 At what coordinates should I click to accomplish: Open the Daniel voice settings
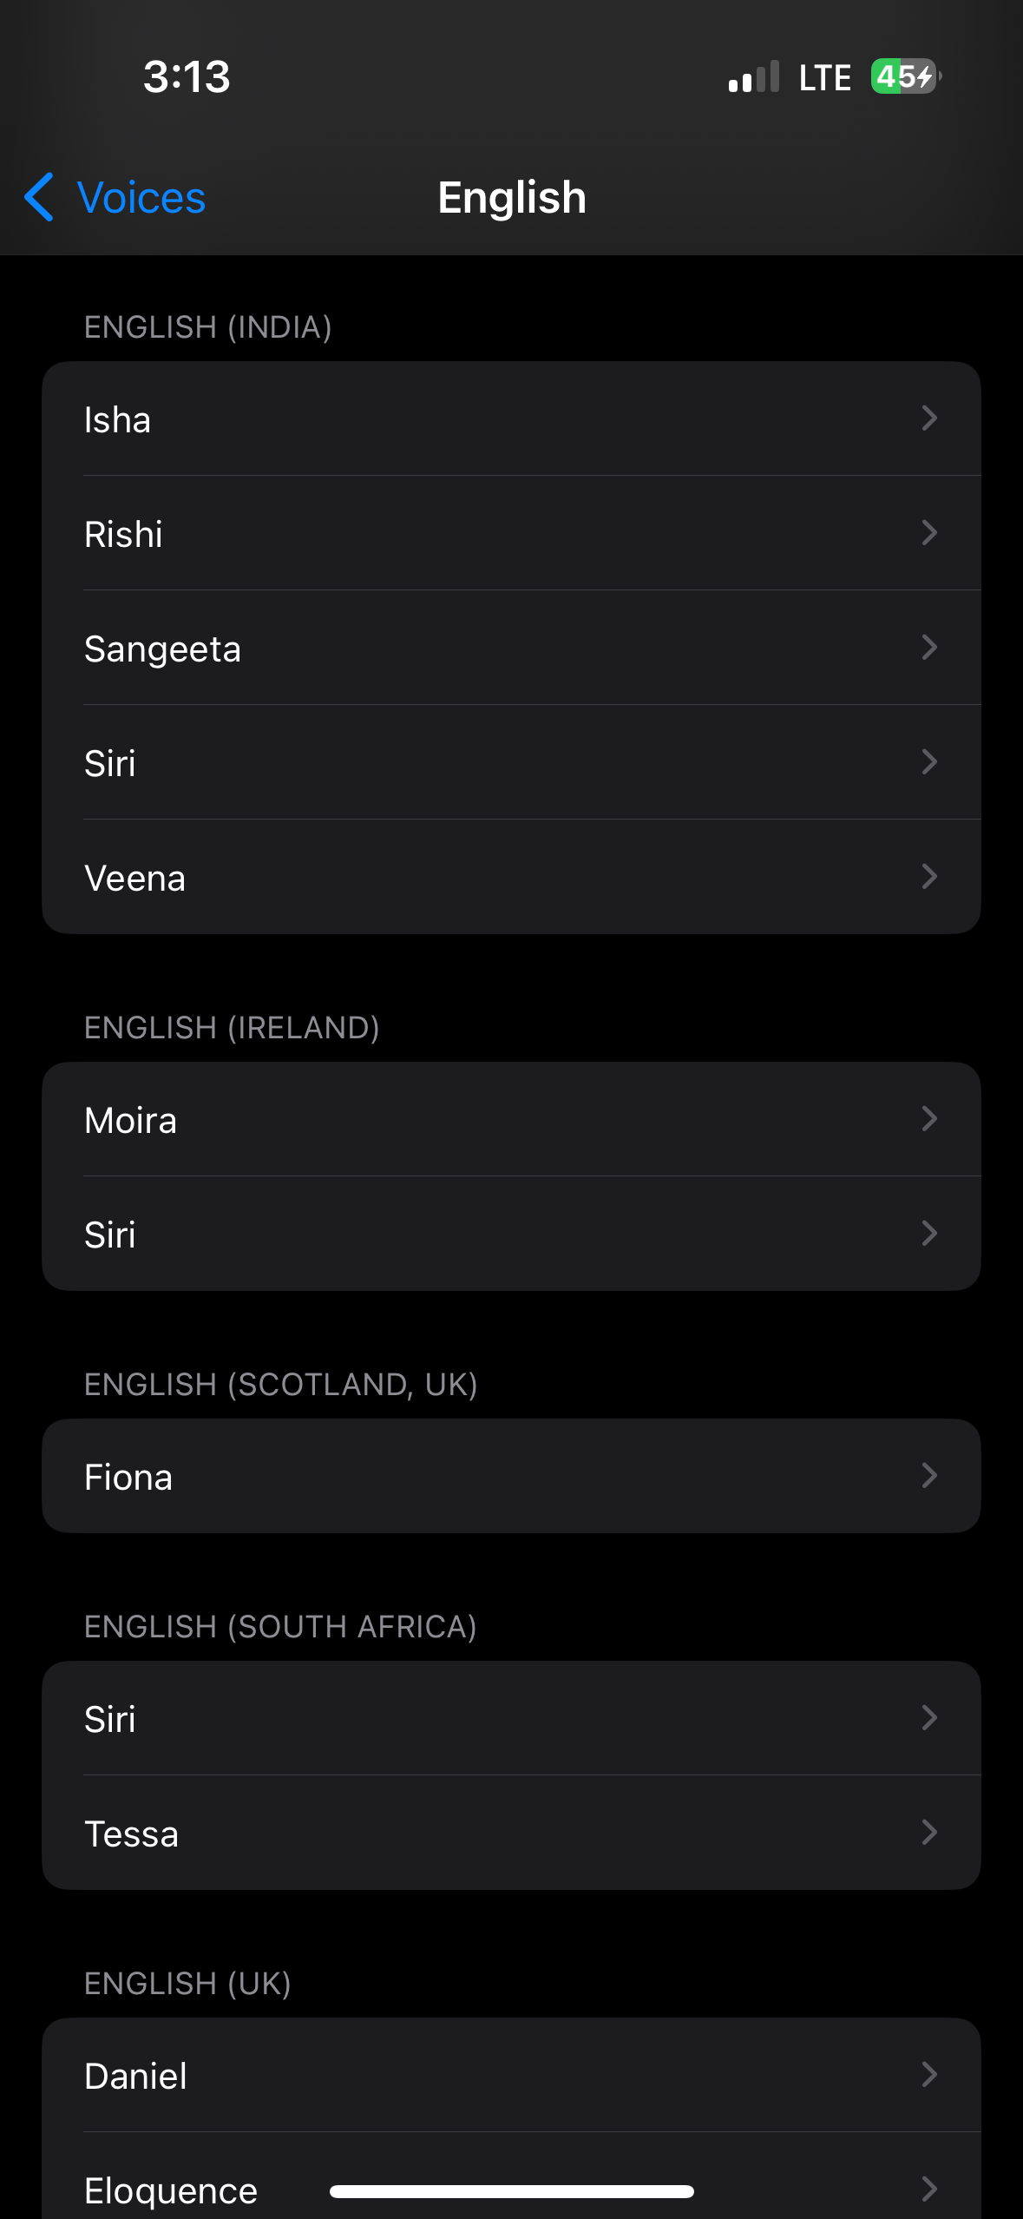pyautogui.click(x=510, y=2075)
